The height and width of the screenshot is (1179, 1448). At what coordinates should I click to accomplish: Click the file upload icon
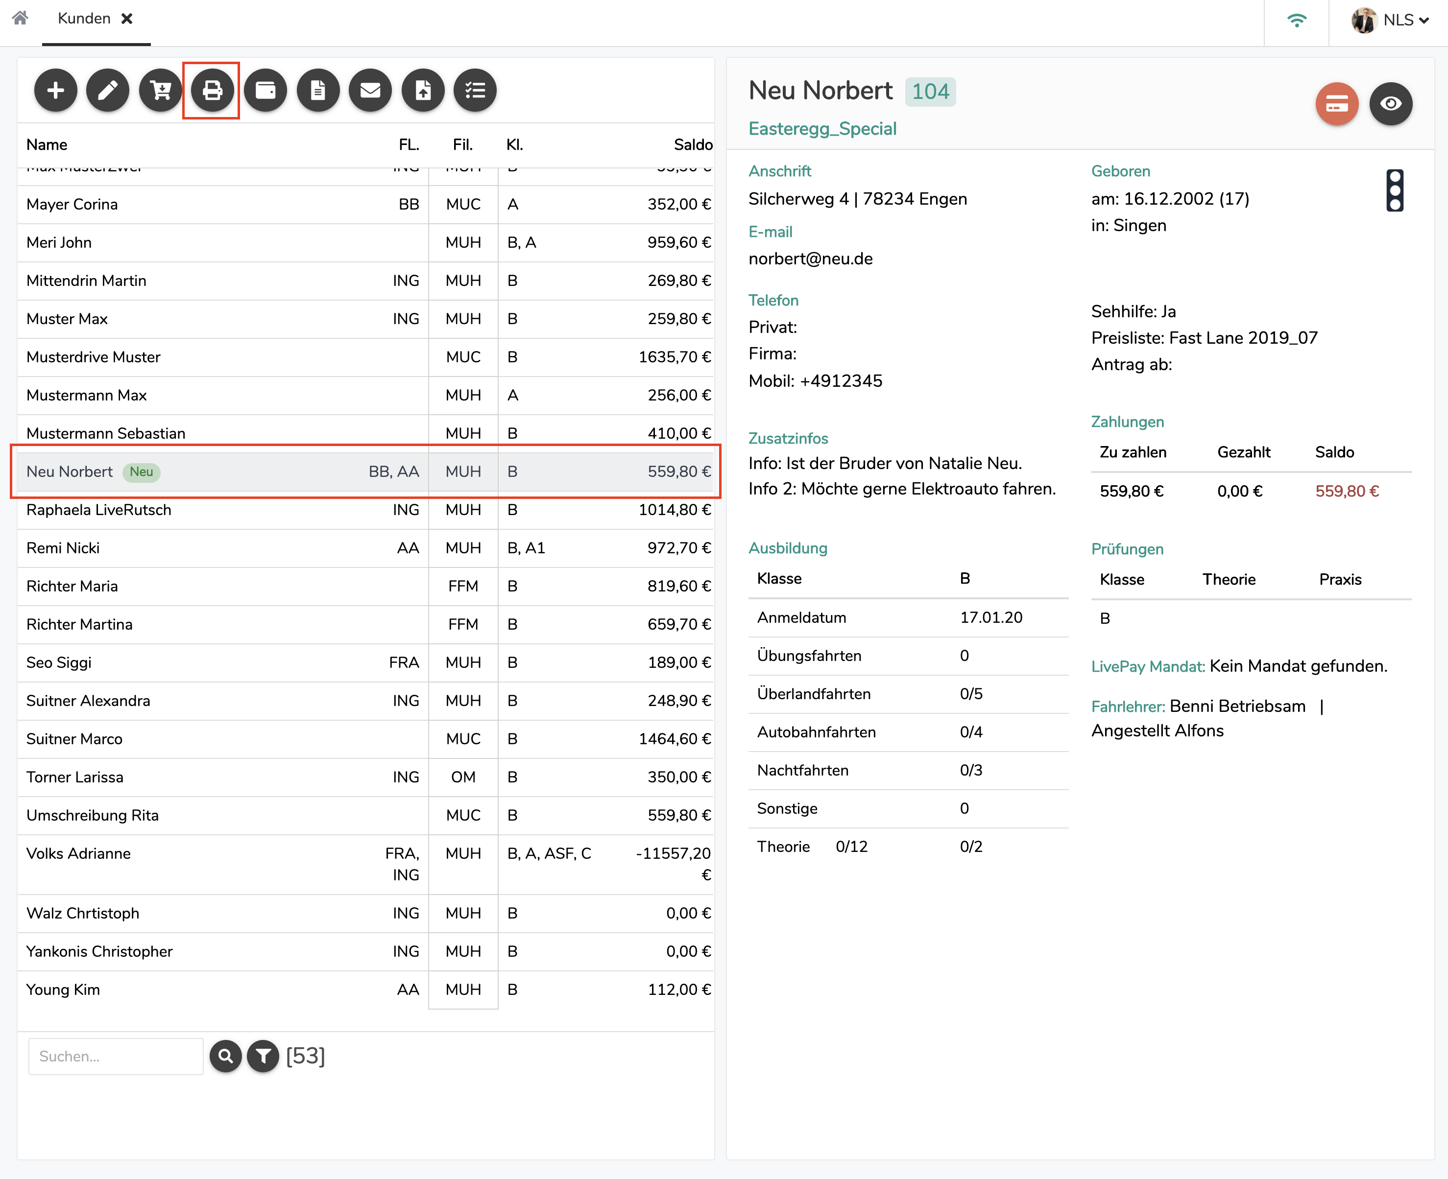pyautogui.click(x=423, y=90)
